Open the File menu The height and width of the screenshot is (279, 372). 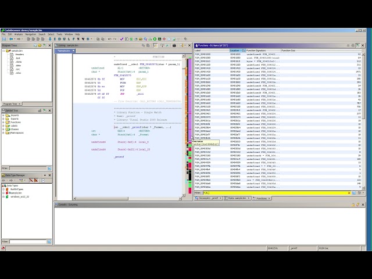pos(3,34)
